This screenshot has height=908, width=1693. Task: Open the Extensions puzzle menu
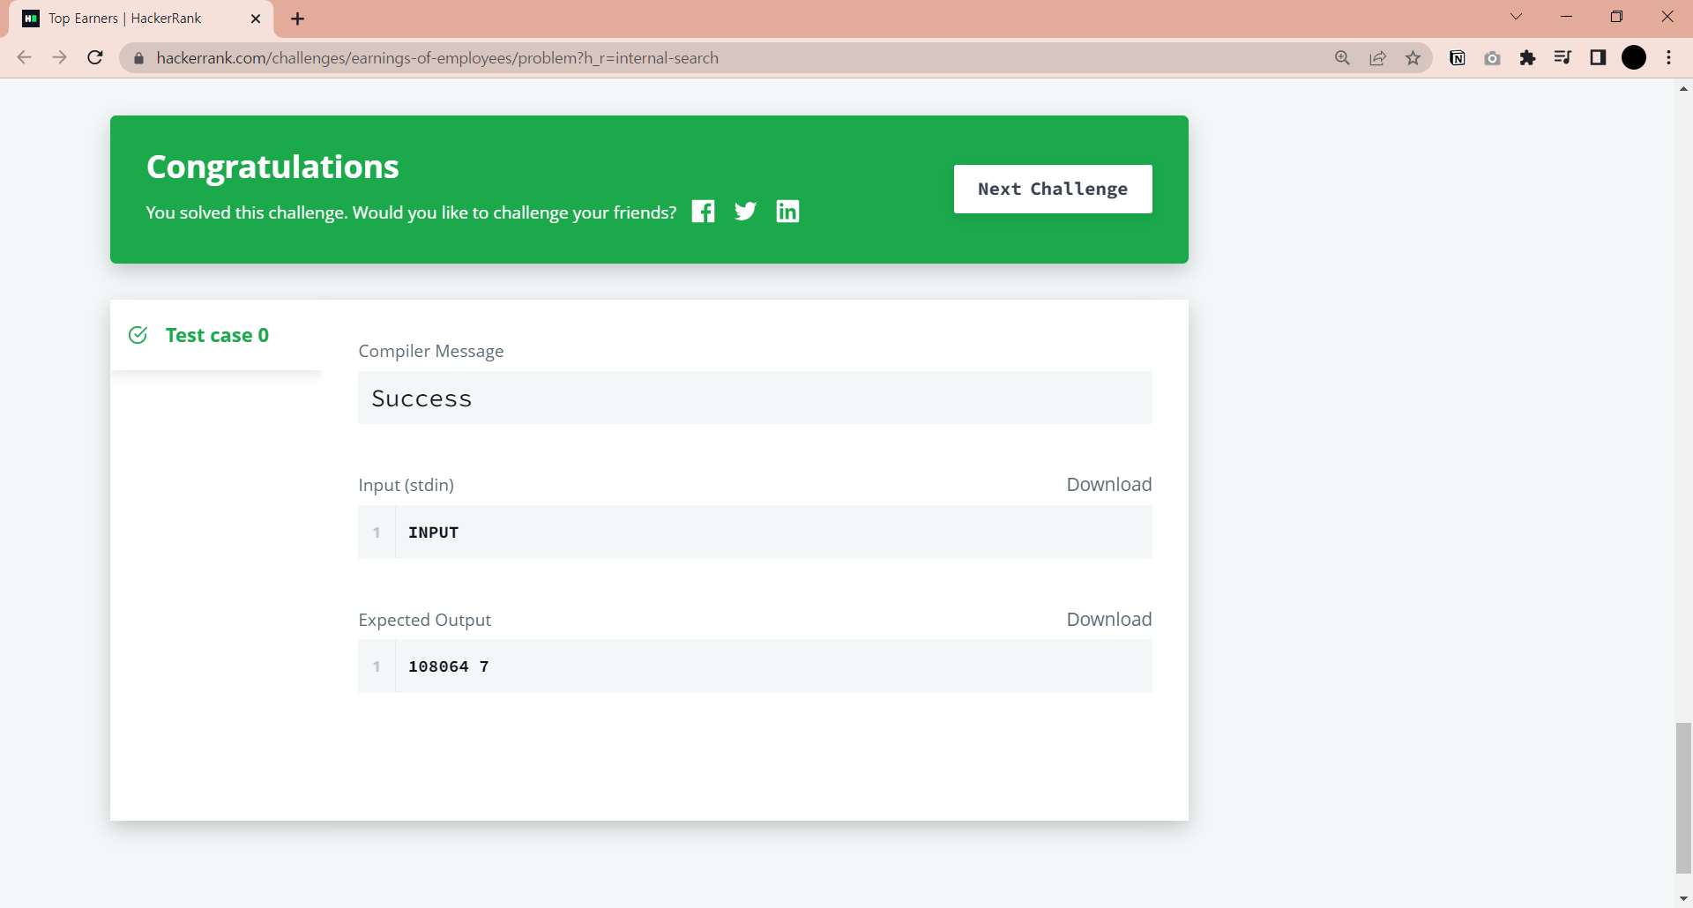[1527, 58]
